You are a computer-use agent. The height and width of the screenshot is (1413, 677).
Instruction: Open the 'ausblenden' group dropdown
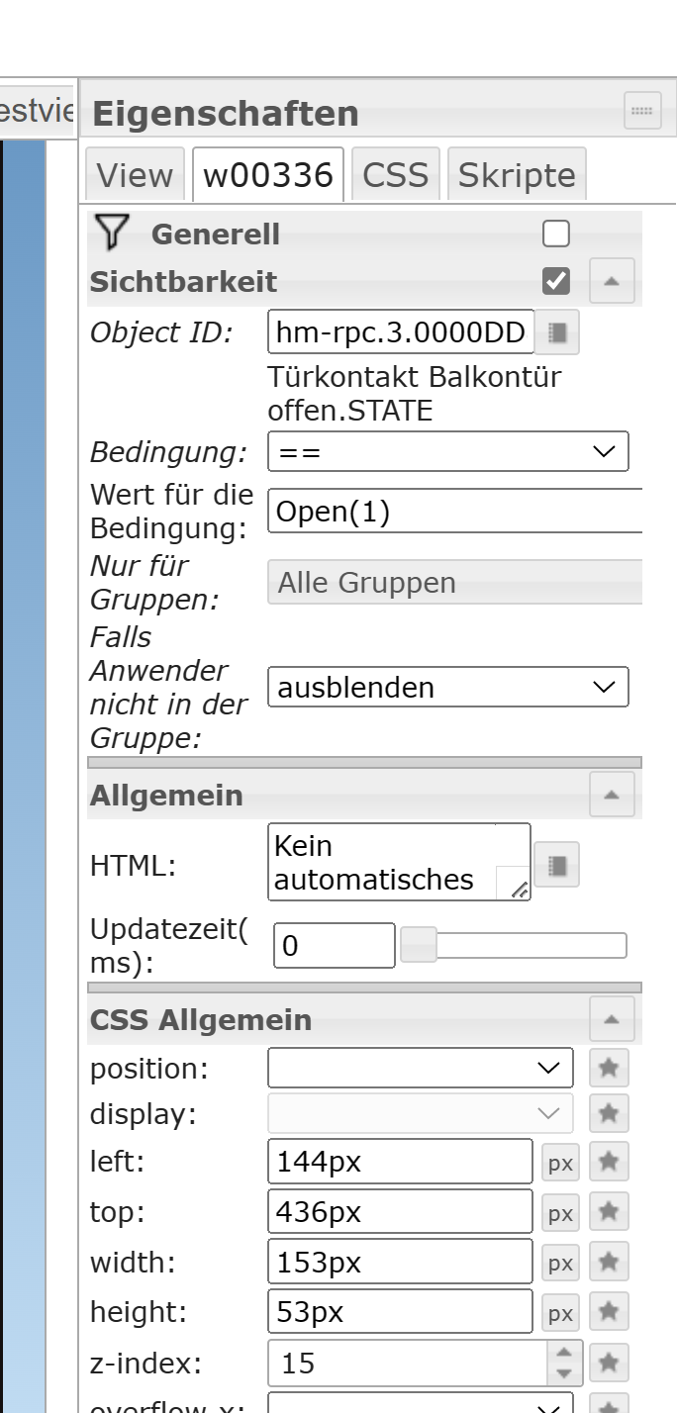tap(447, 688)
